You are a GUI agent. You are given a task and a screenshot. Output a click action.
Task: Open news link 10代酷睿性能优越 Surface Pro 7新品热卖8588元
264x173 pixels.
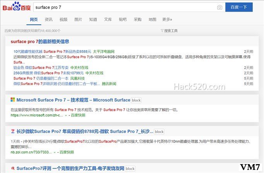tap(52, 51)
